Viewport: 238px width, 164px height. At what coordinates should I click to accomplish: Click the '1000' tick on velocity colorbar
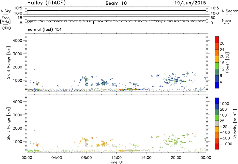[225, 104]
